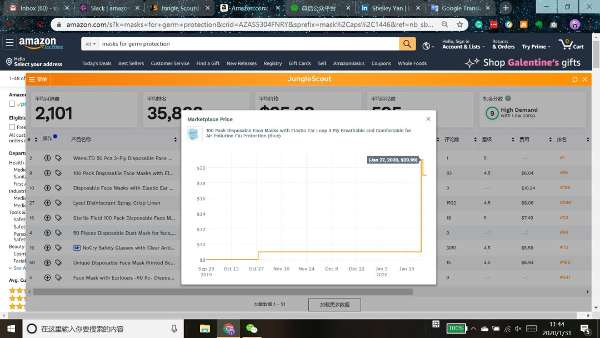This screenshot has width=600, height=338.
Task: Open a new browser tab
Action: (x=506, y=8)
